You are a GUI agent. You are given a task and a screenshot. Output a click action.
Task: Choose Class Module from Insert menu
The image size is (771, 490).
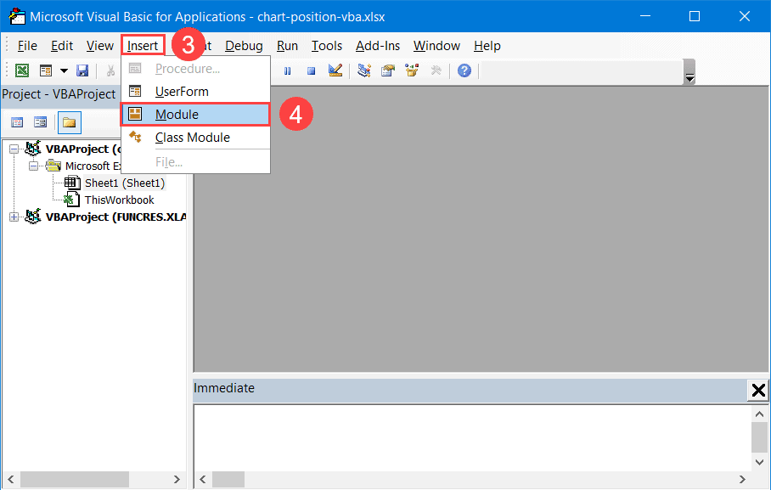click(x=195, y=138)
